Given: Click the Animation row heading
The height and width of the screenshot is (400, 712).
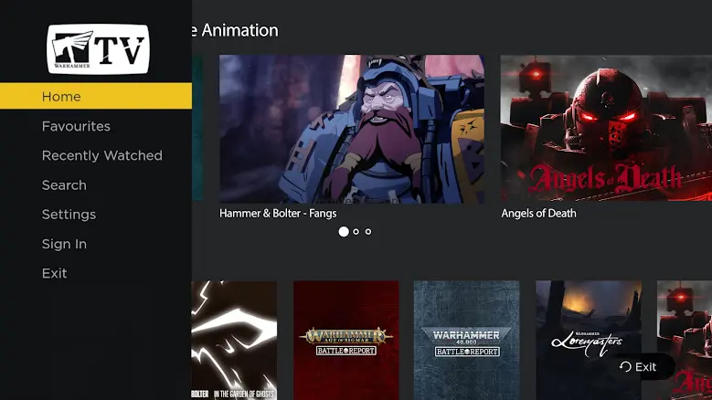Looking at the screenshot, I should coord(235,30).
